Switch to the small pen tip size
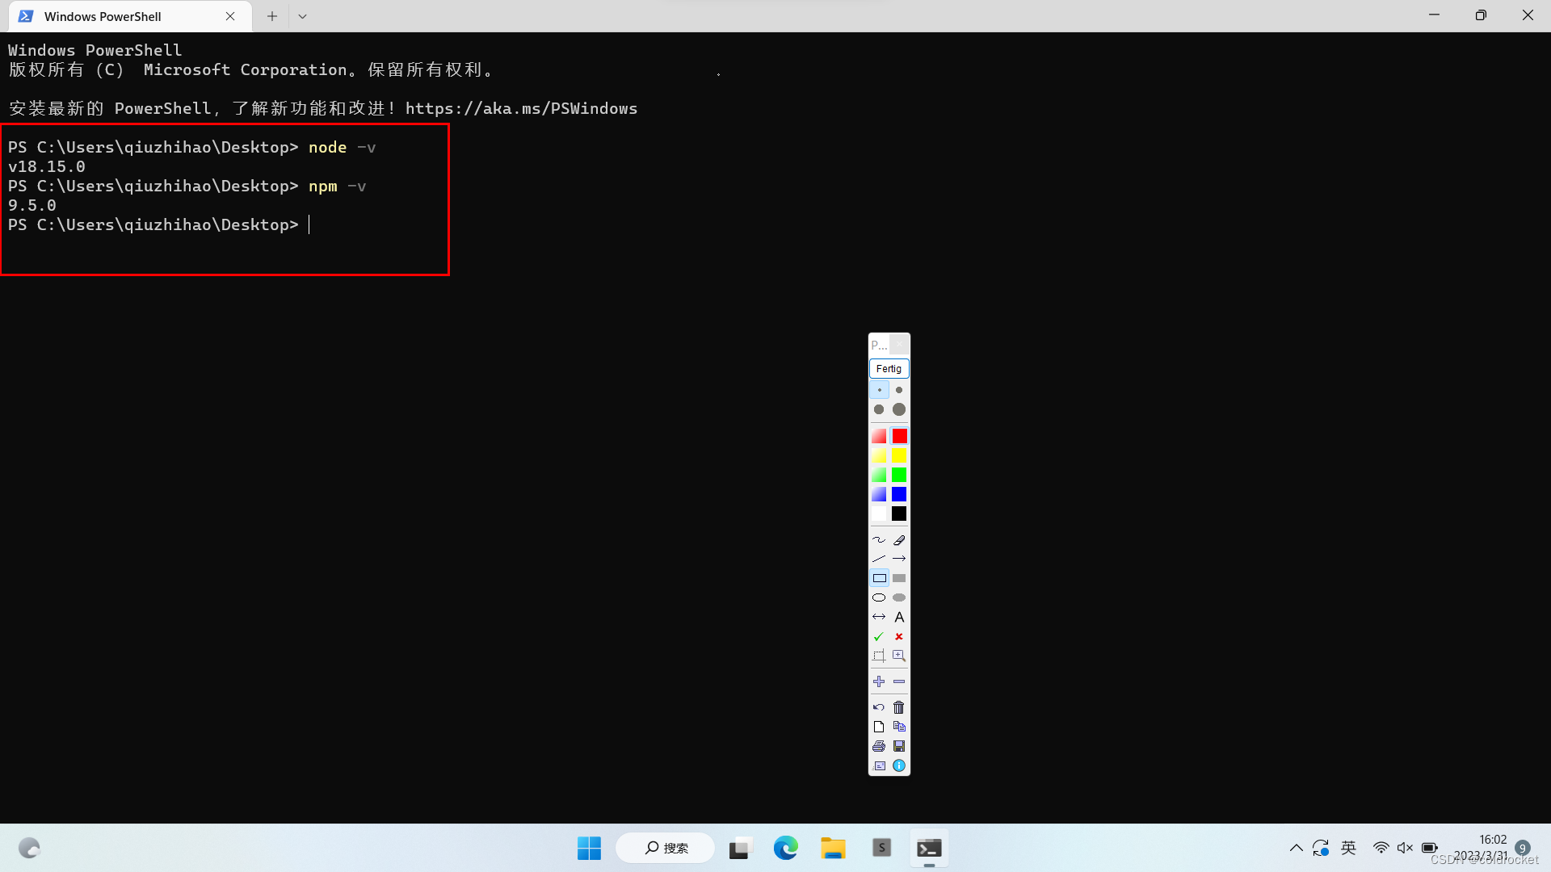 [879, 389]
